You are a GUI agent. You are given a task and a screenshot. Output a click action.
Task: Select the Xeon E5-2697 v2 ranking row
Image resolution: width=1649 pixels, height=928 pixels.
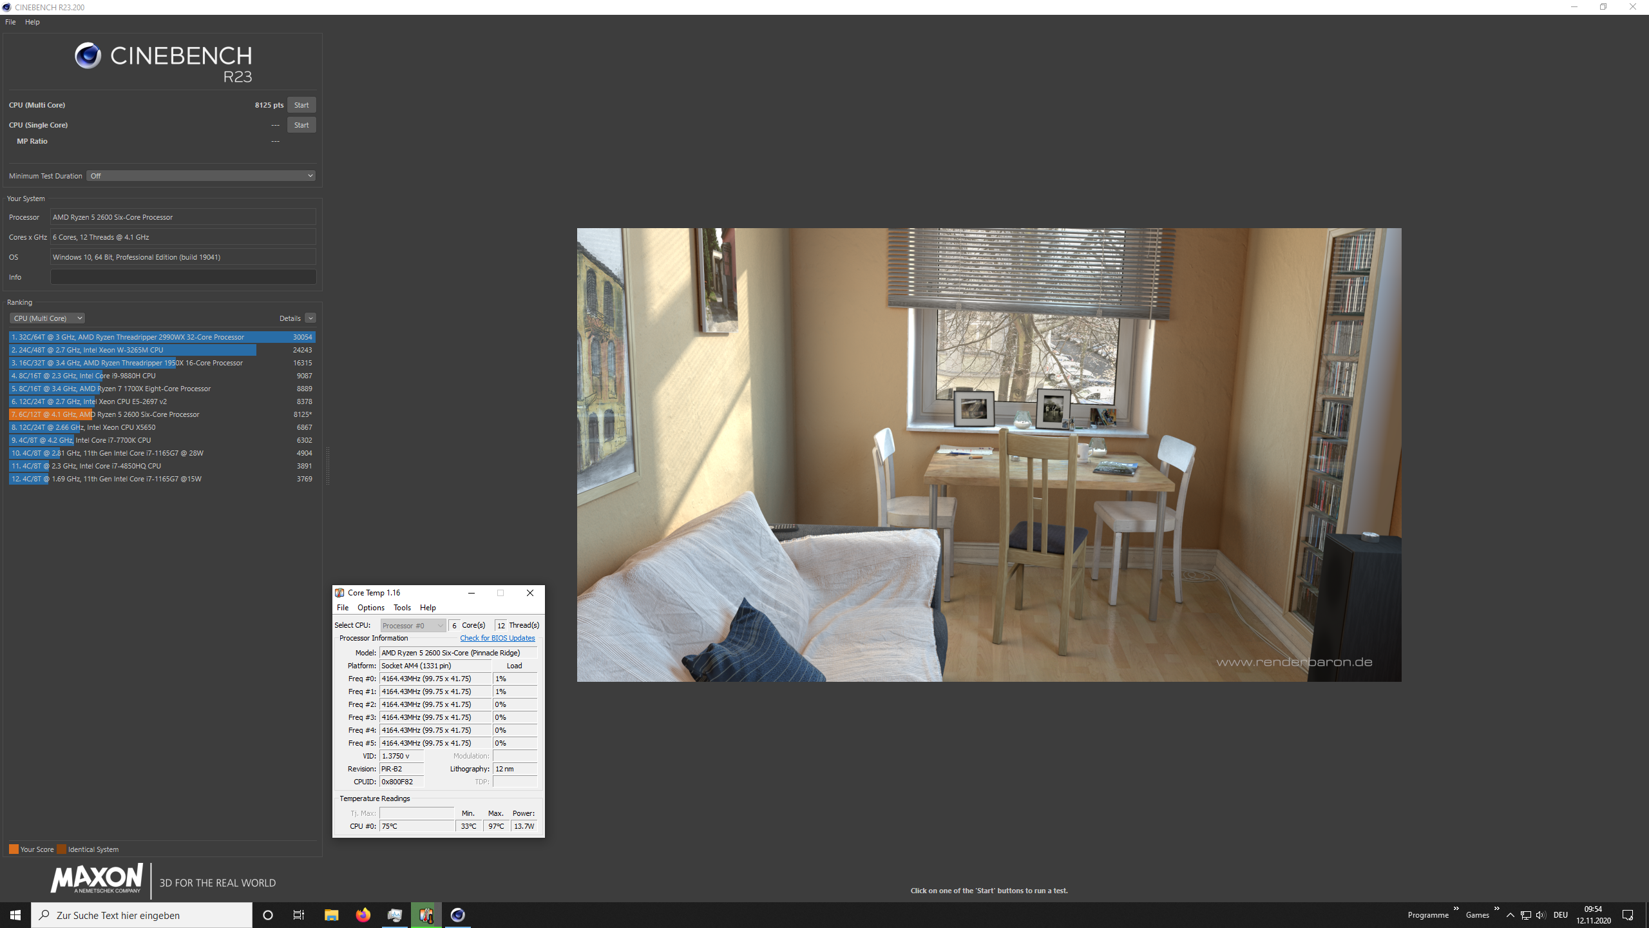click(x=162, y=401)
